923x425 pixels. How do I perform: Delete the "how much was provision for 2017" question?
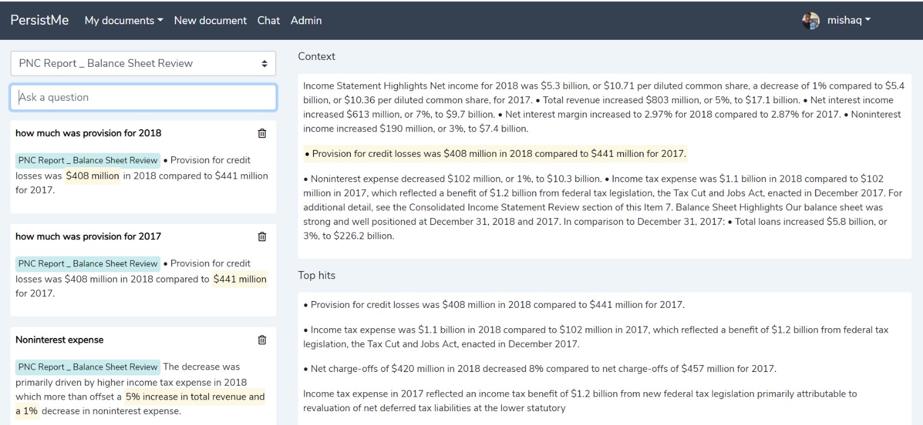[x=262, y=236]
